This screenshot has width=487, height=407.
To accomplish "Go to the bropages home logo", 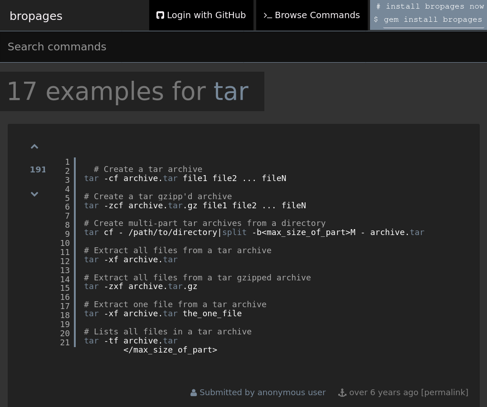I will tap(36, 16).
